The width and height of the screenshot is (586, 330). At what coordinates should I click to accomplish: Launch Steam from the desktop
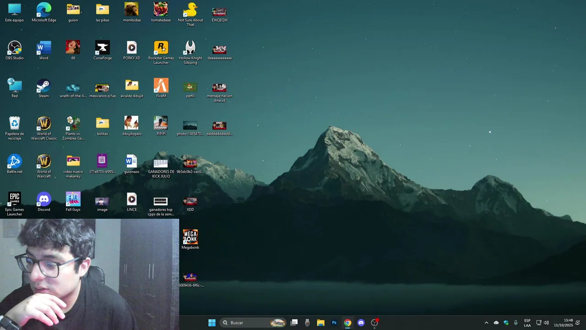click(44, 88)
